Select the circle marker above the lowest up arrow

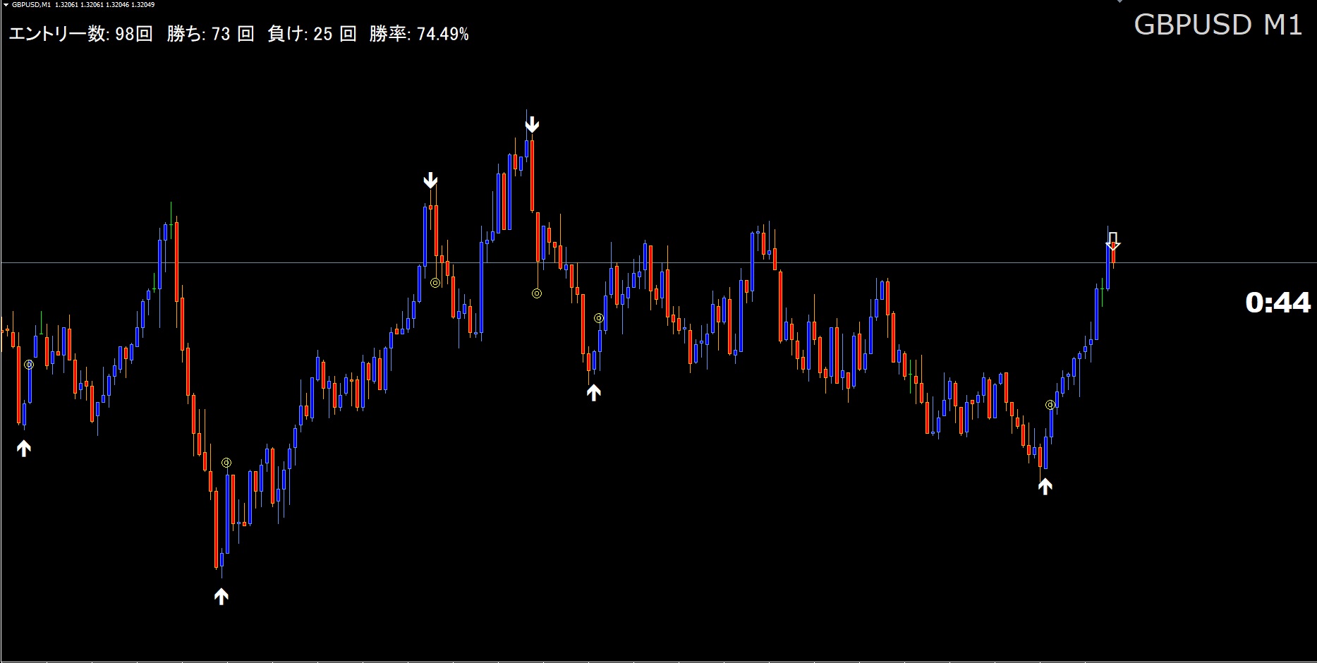click(x=226, y=463)
